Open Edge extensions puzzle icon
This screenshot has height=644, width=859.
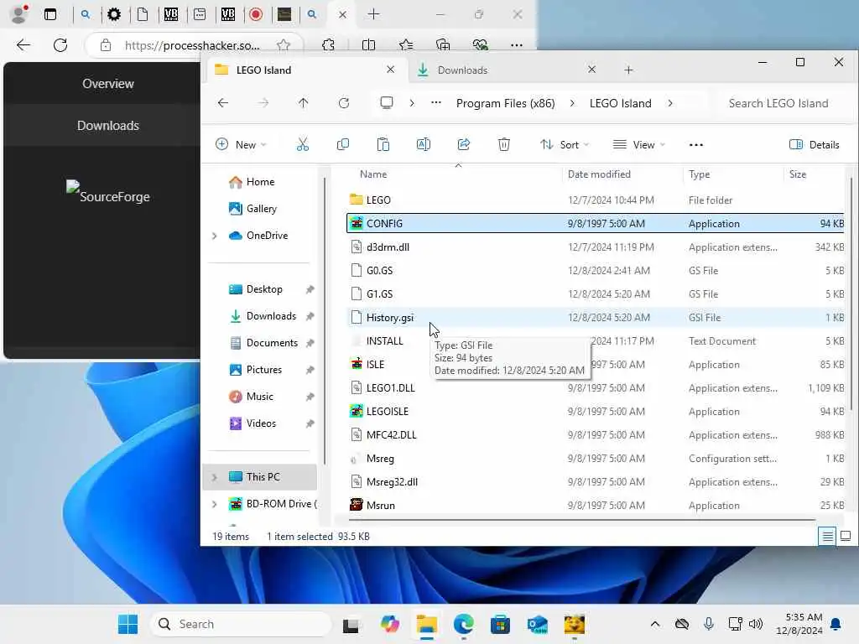tap(328, 45)
